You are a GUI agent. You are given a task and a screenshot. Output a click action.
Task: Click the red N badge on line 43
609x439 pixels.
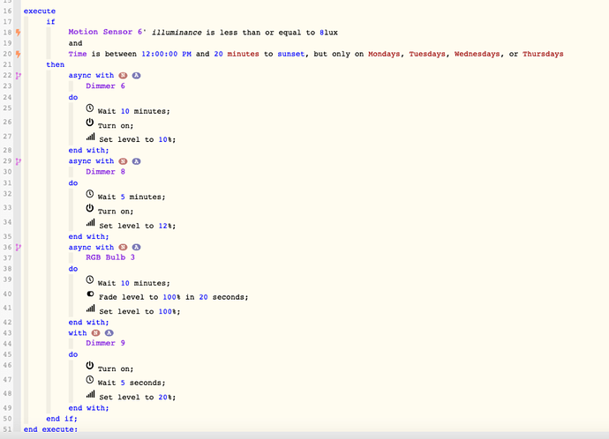96,332
